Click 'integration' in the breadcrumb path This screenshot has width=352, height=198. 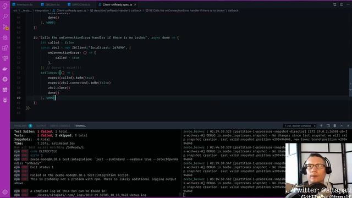pyautogui.click(x=42, y=10)
